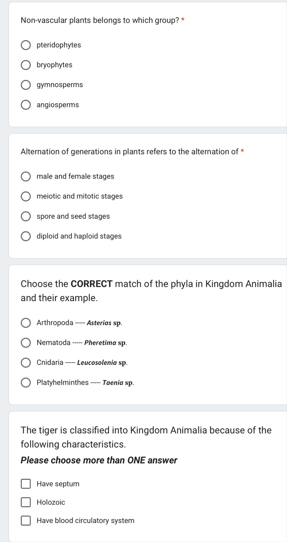The height and width of the screenshot is (542, 287).
Task: Select "meiotic and mitotic stages"
Action: 26,196
